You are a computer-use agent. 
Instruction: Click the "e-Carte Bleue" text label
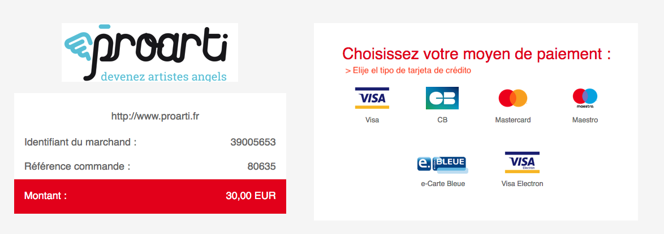442,184
